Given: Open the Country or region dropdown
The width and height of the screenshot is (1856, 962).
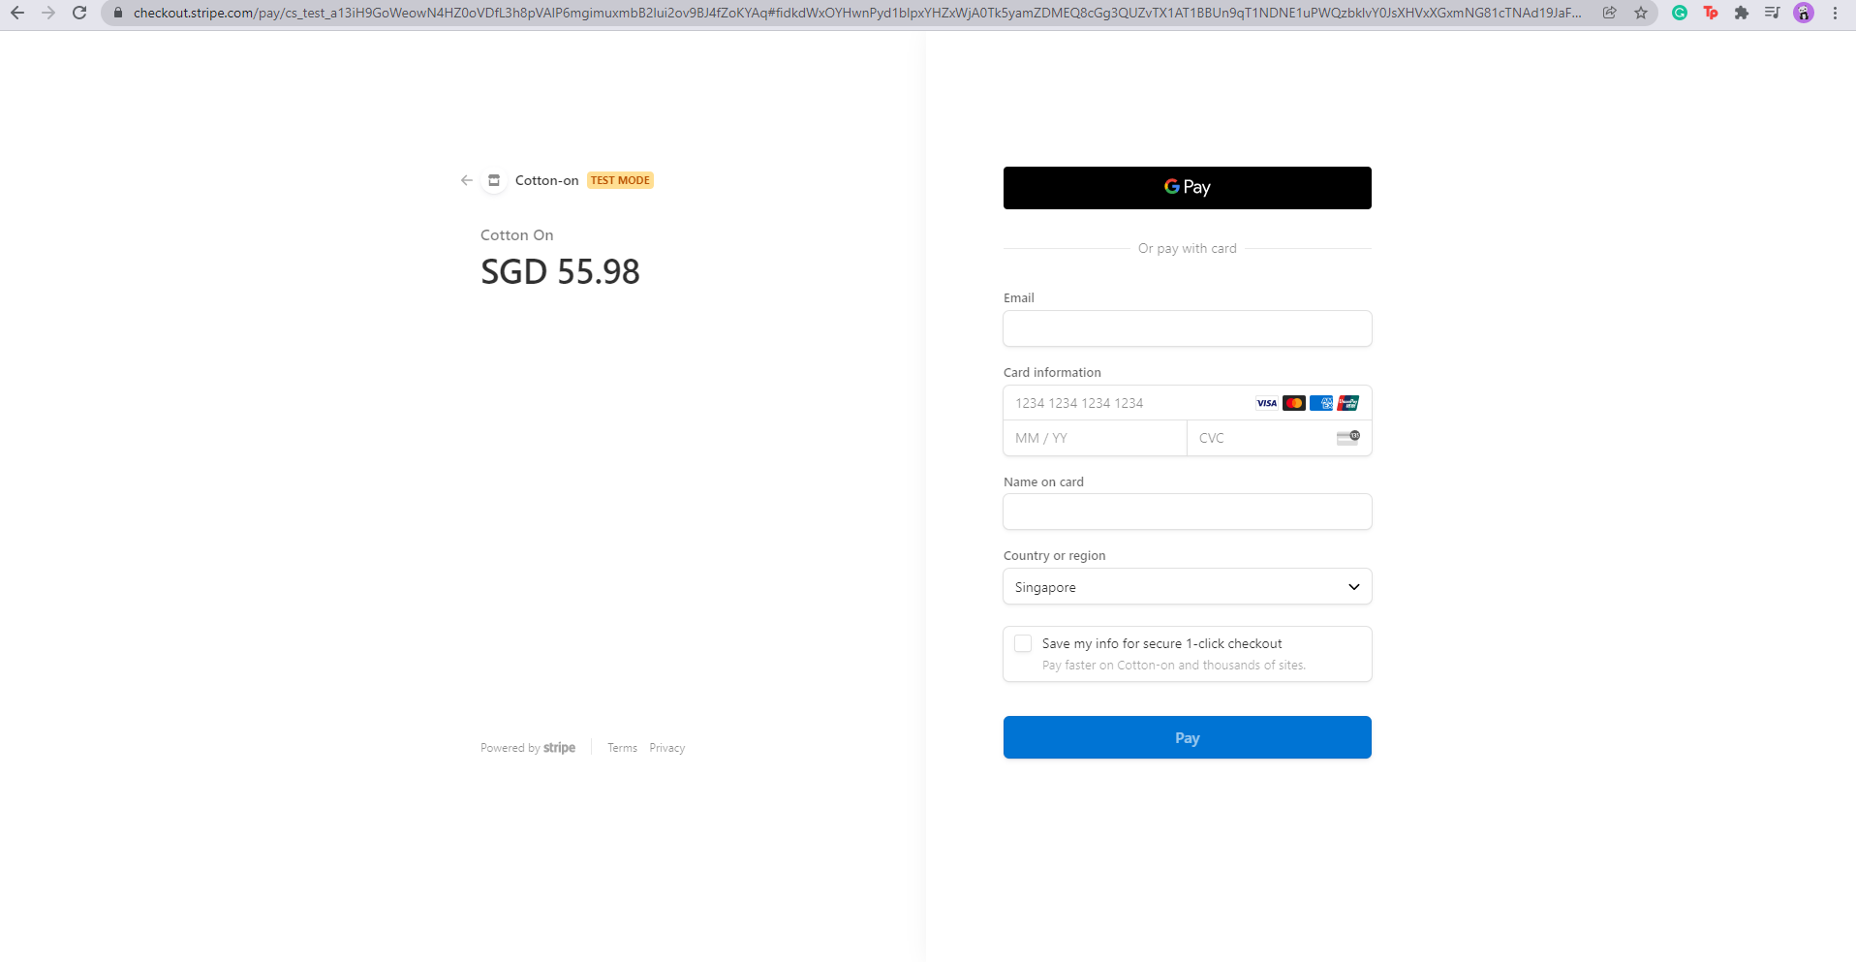Looking at the screenshot, I should (x=1188, y=587).
